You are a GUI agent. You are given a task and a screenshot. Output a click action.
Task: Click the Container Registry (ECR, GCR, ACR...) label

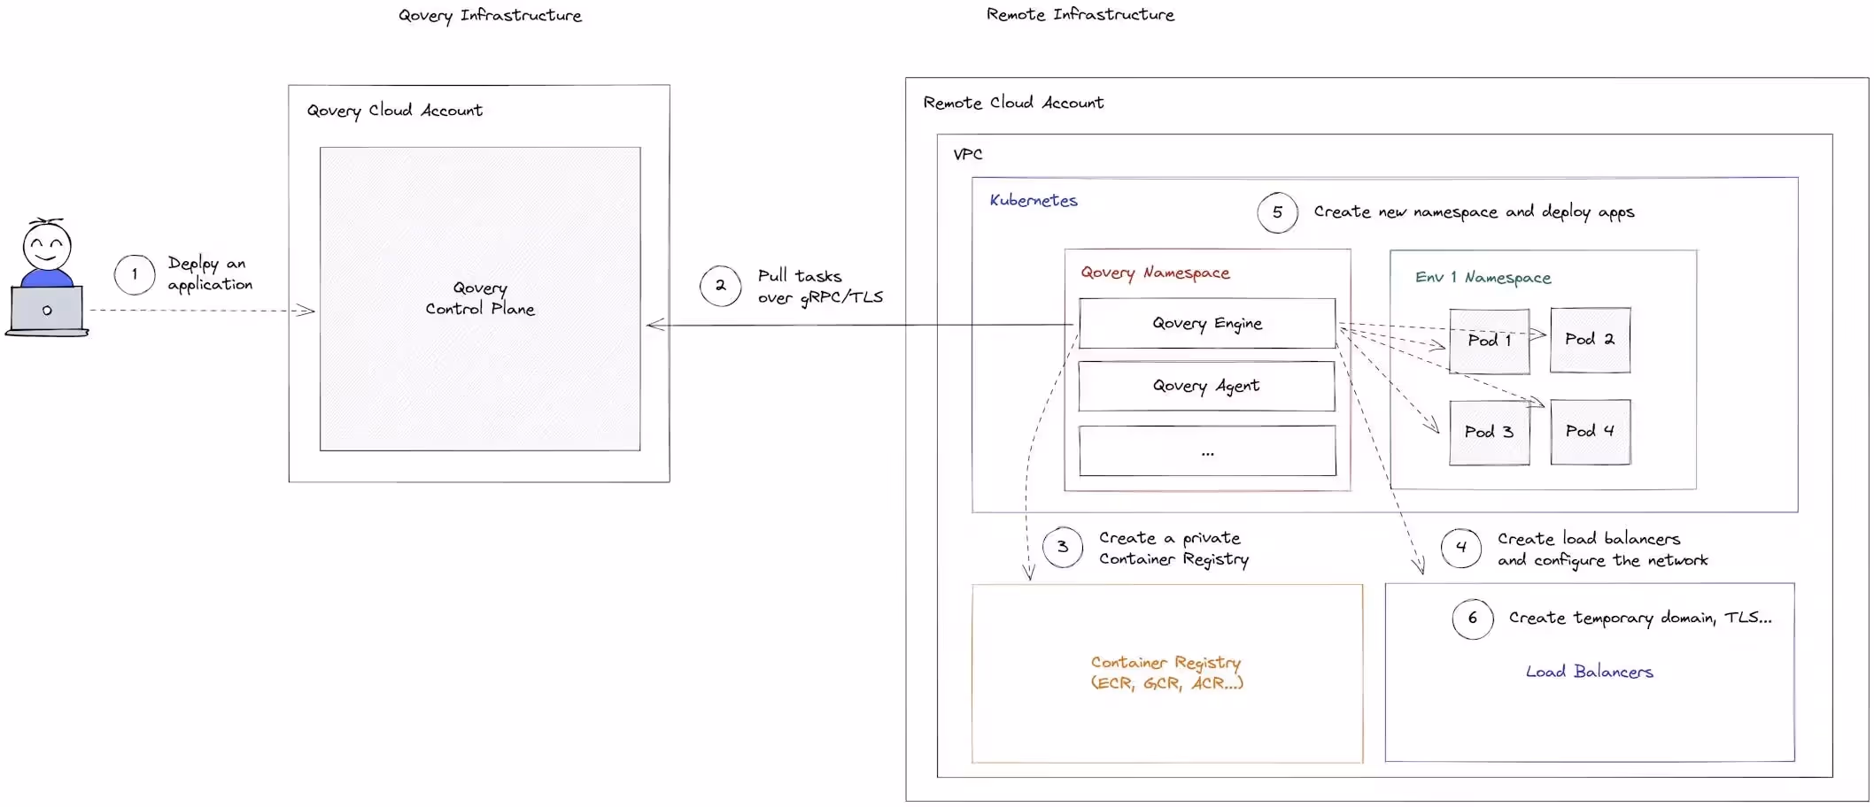pos(1166,672)
